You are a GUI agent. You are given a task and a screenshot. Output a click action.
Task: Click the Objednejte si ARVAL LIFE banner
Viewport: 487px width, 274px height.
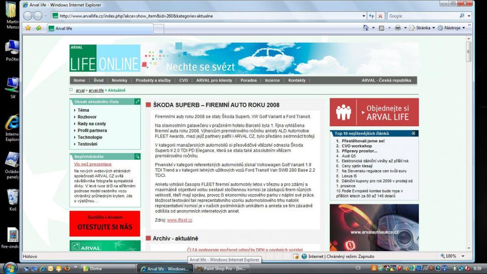point(374,112)
